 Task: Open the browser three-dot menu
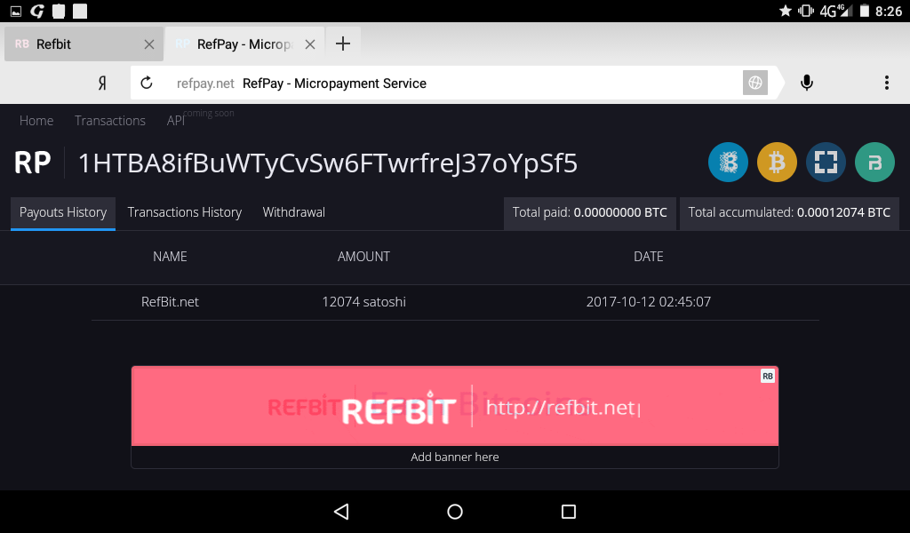click(886, 83)
